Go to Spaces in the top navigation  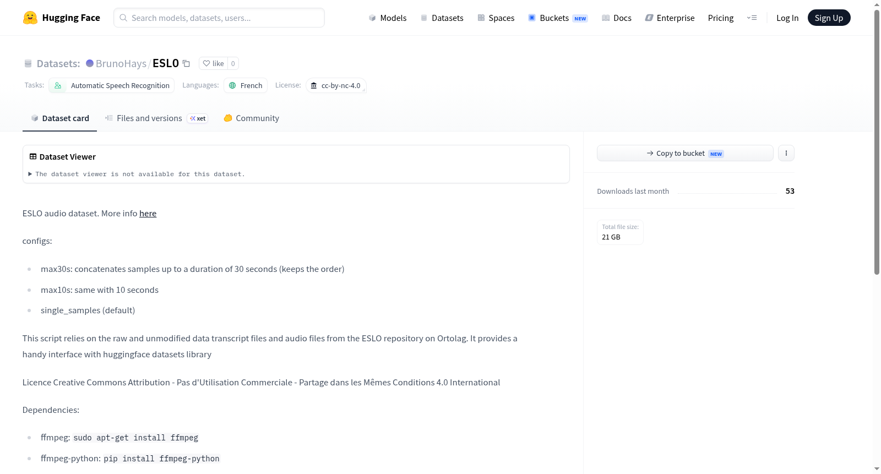(x=496, y=18)
